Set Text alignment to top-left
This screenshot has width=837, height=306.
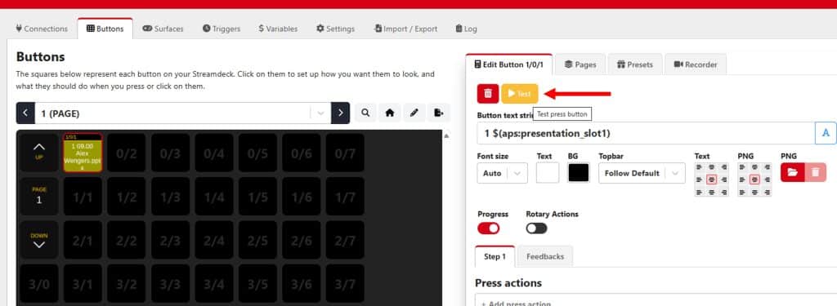[699, 166]
